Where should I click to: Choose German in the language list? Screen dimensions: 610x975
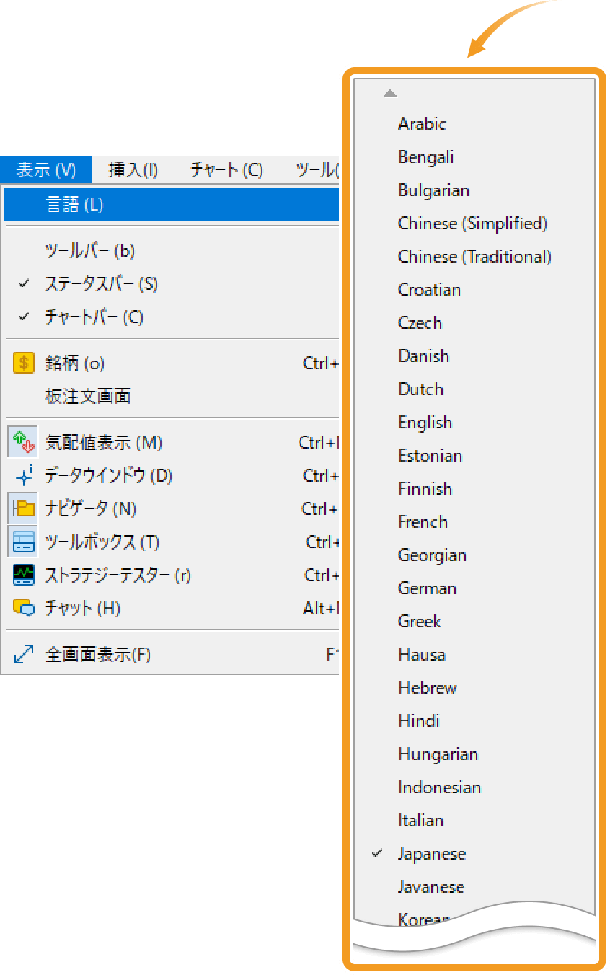tap(428, 588)
